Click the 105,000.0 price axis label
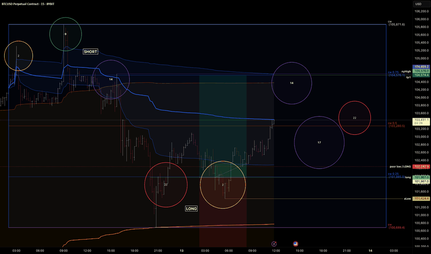The image size is (431, 254). point(421,58)
